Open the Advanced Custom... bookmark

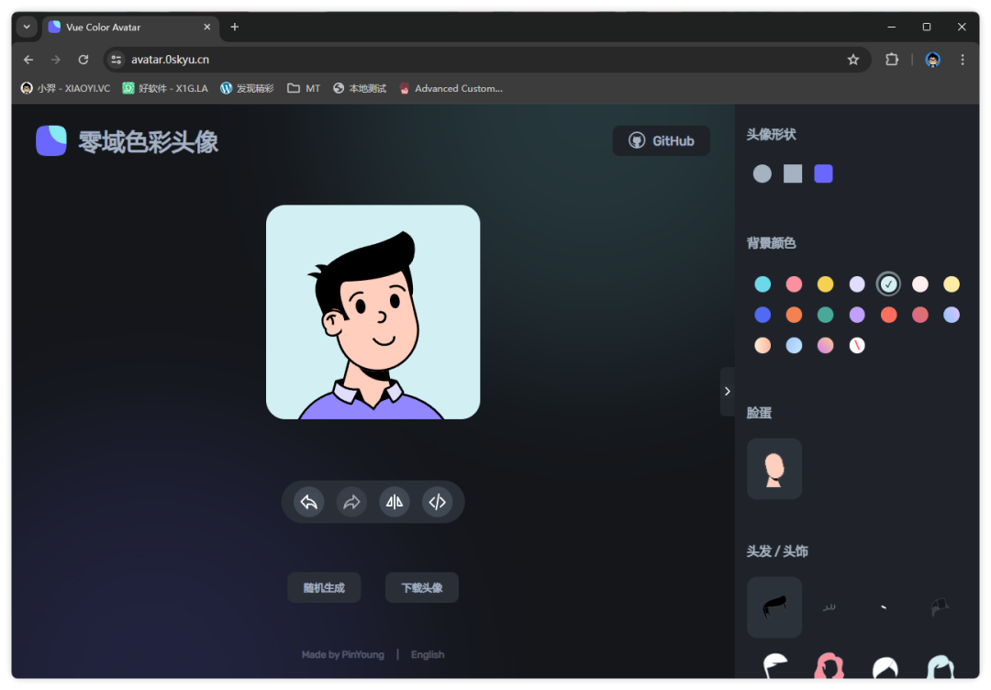[451, 88]
